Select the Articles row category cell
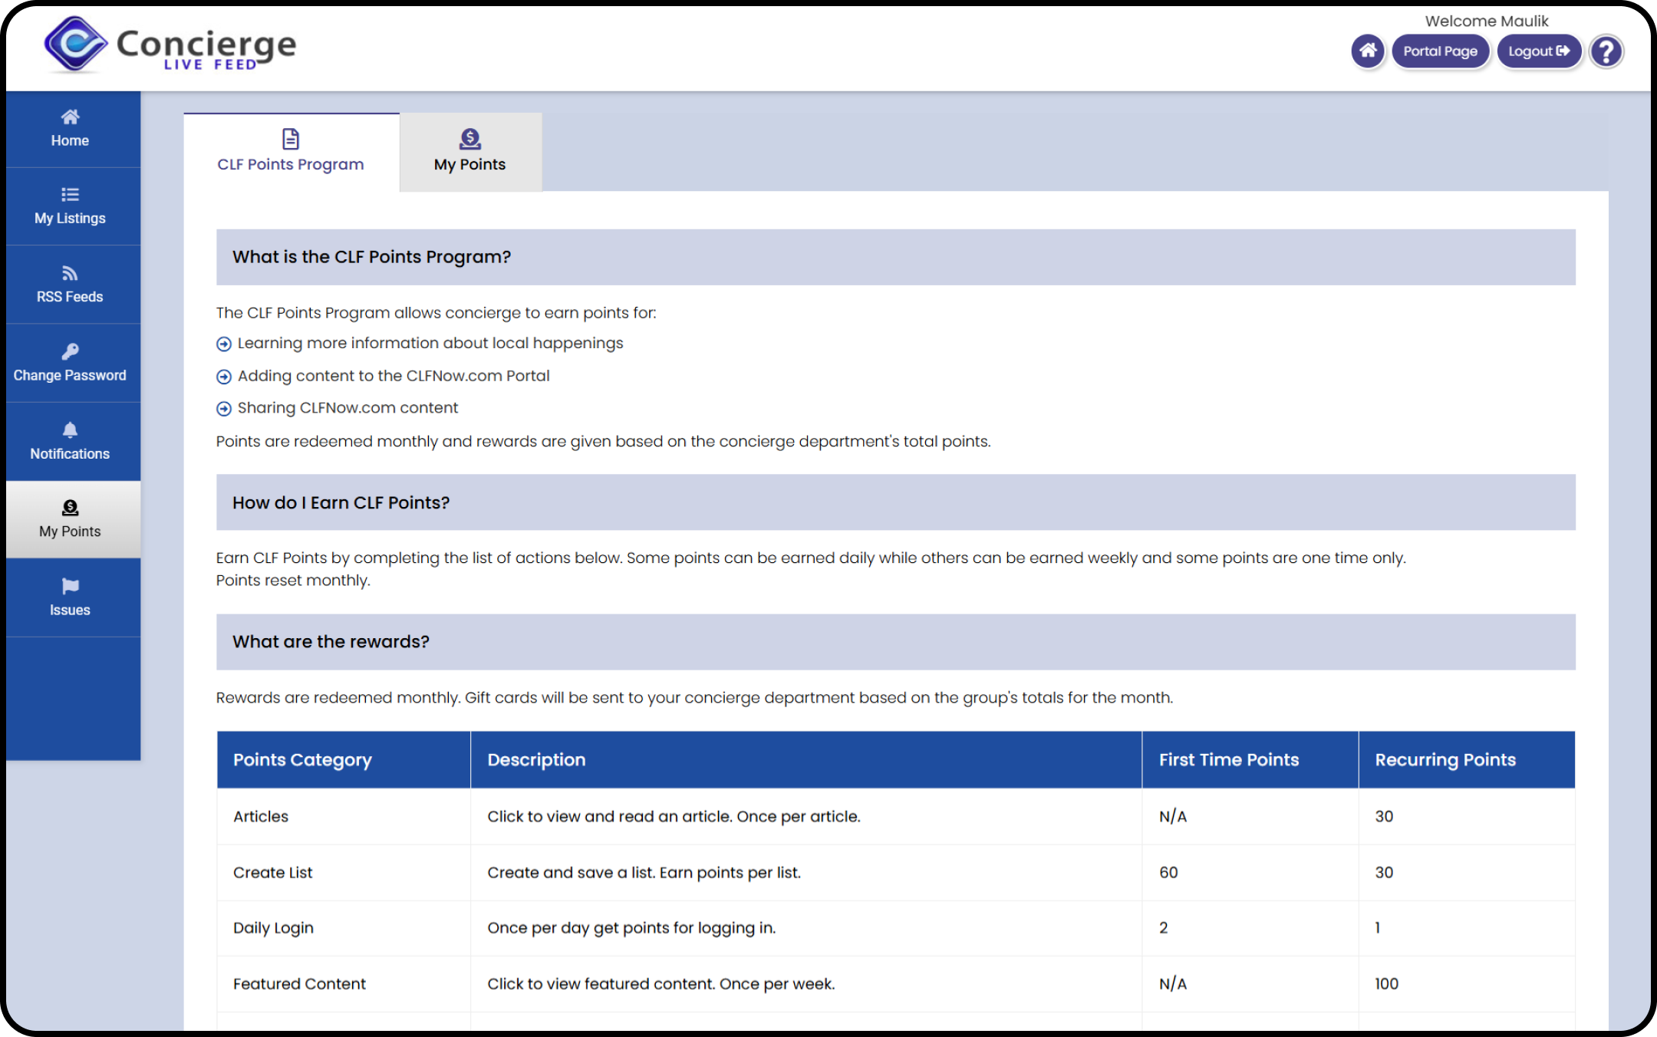The width and height of the screenshot is (1657, 1037). (x=344, y=816)
